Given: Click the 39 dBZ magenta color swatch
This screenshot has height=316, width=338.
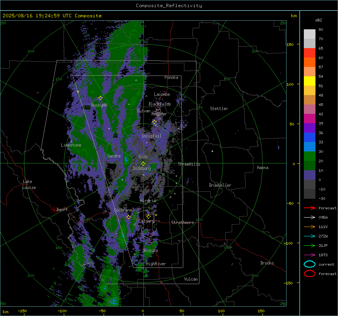Looking at the screenshot, I should coord(309,118).
